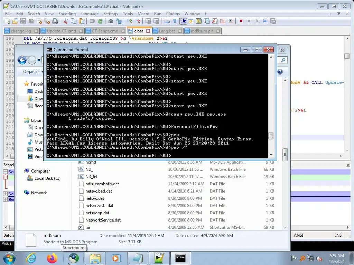This screenshot has width=354, height=265.
Task: Click Run macro multiple times icon
Action: click(x=265, y=21)
